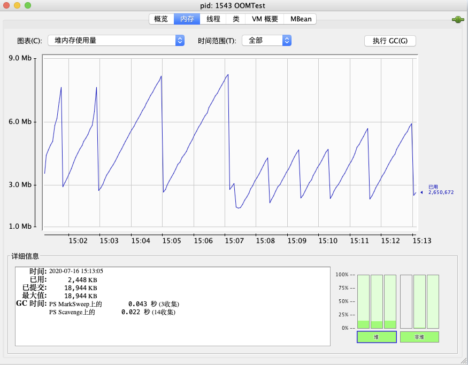468x365 pixels.
Task: Click the window title pid: 1543 OOMTest
Action: pyautogui.click(x=233, y=5)
